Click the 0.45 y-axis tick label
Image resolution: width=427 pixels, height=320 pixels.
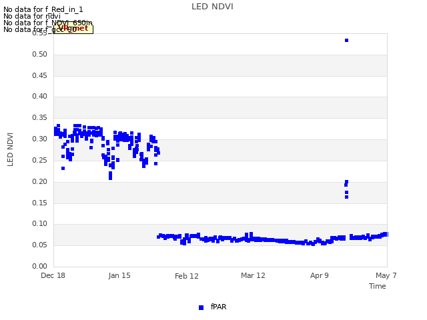tap(39, 75)
